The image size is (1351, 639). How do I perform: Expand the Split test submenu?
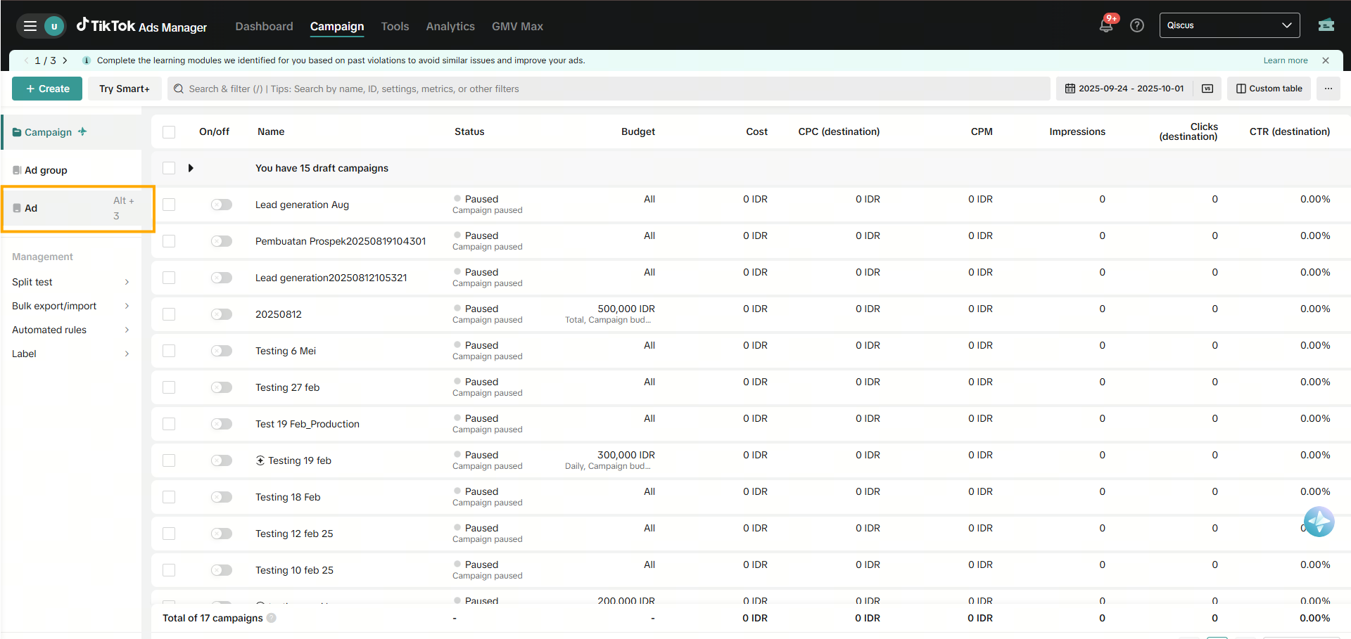70,282
